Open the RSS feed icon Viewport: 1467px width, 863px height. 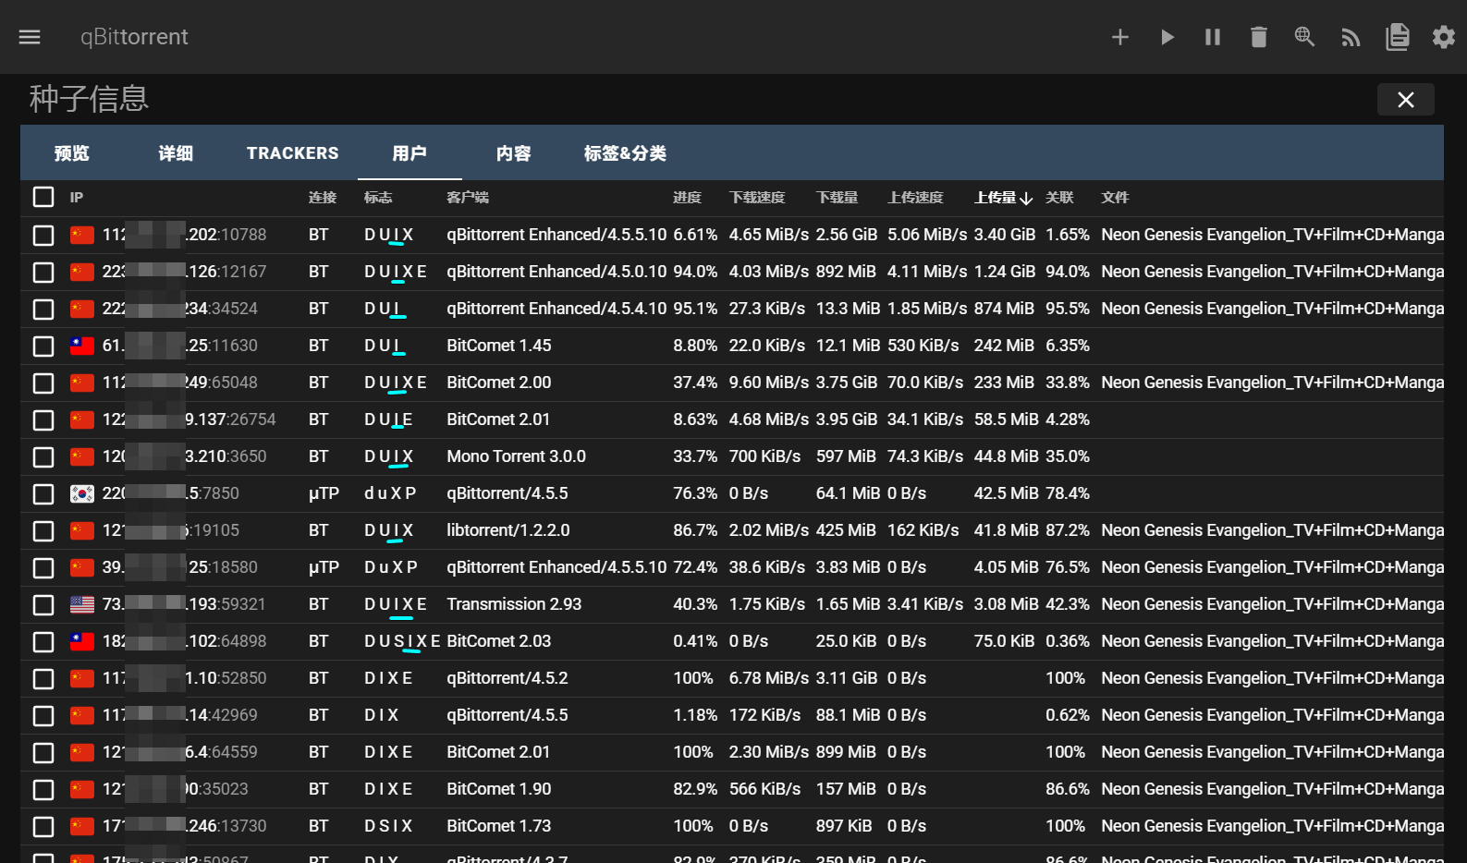click(1351, 37)
